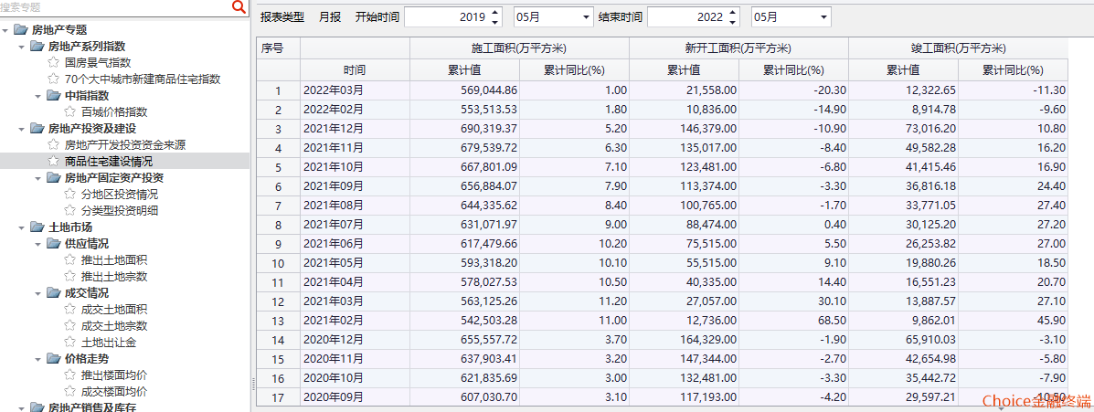Click in the 搜索专题 search field
The height and width of the screenshot is (412, 1094).
pos(110,7)
